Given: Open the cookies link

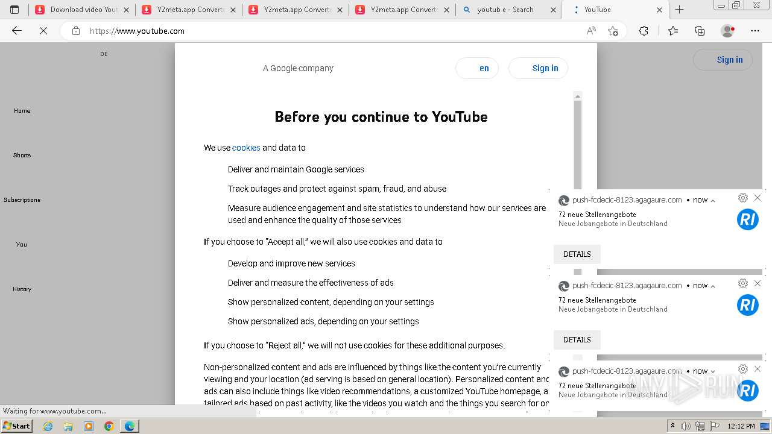Looking at the screenshot, I should [x=246, y=148].
